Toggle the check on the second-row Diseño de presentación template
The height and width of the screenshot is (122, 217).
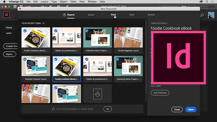tap(87, 59)
